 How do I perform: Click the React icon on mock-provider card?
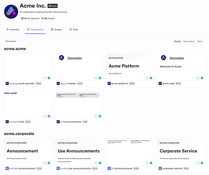click(45, 78)
